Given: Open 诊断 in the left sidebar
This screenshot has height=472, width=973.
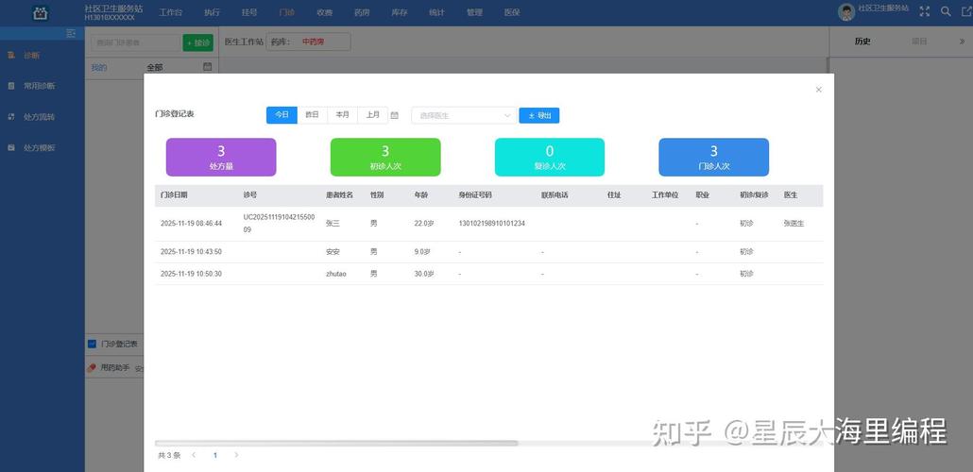Looking at the screenshot, I should pos(31,55).
